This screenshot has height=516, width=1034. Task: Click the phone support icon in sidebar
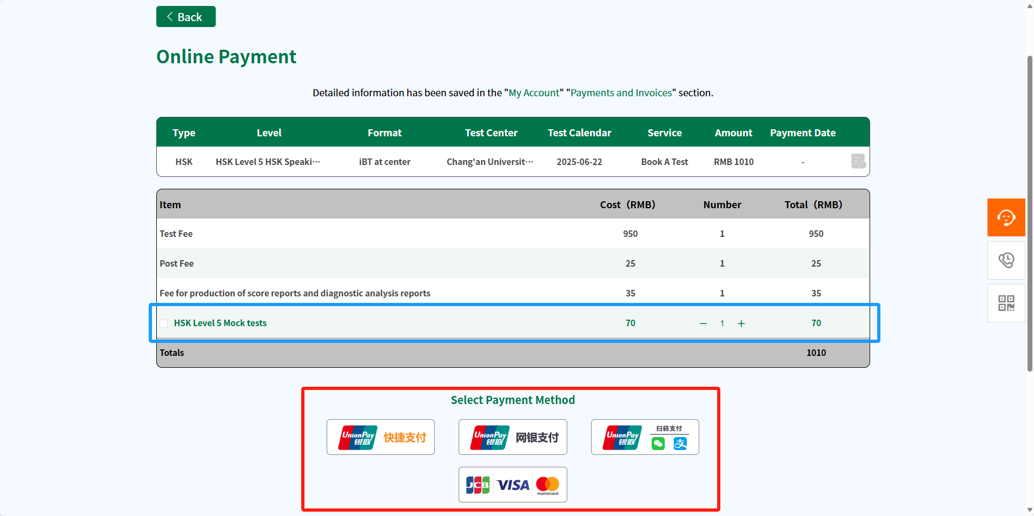pyautogui.click(x=1006, y=260)
